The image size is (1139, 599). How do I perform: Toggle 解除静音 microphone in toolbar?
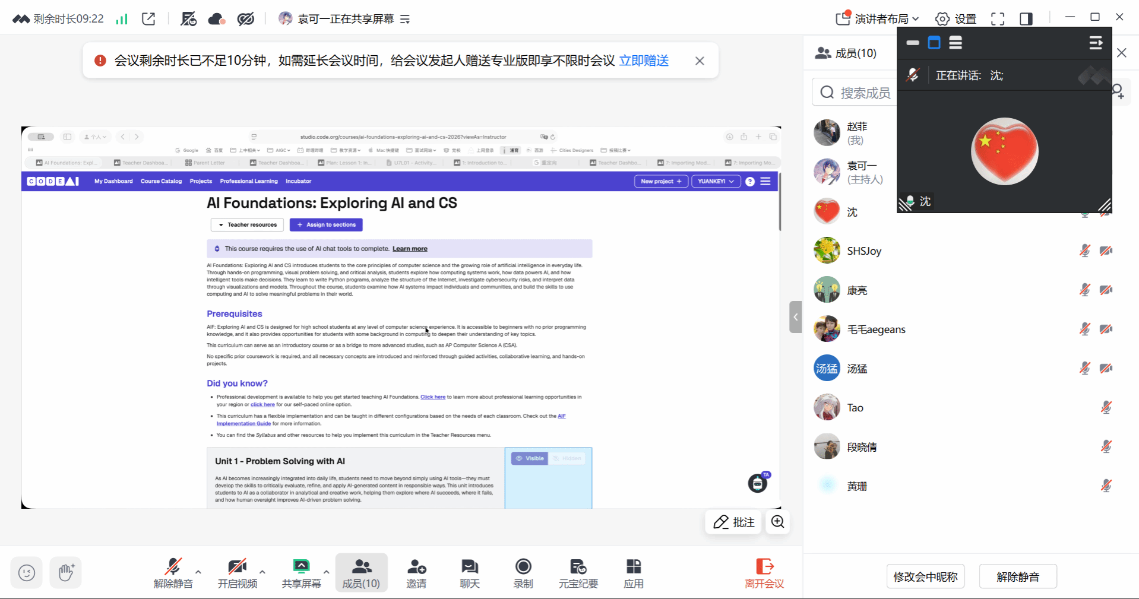pyautogui.click(x=173, y=573)
